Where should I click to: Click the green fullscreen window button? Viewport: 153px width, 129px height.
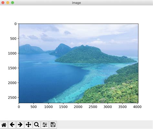[x=13, y=3]
